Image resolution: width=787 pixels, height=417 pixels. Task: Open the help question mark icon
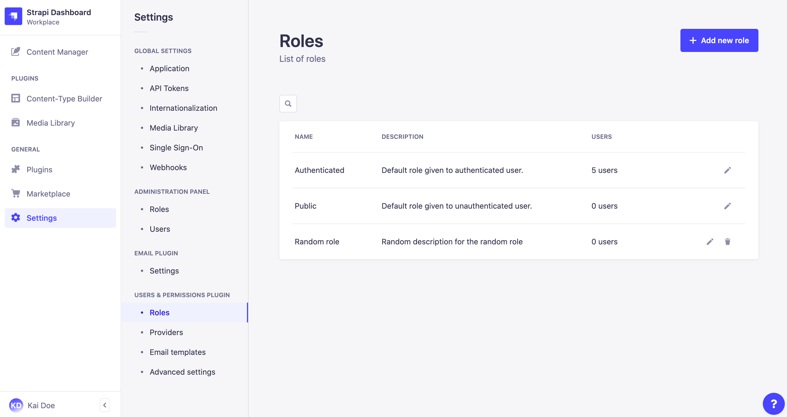pos(773,404)
